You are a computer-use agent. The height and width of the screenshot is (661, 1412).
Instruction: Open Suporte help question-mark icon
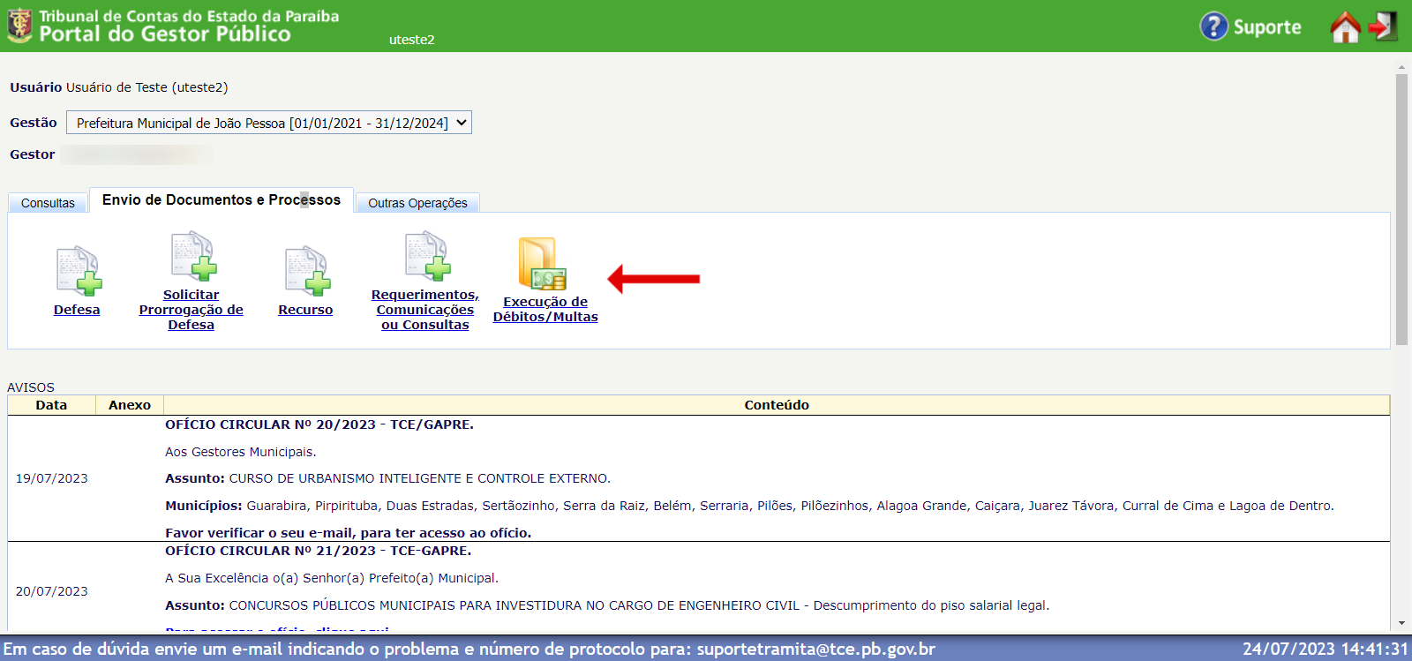pyautogui.click(x=1213, y=26)
